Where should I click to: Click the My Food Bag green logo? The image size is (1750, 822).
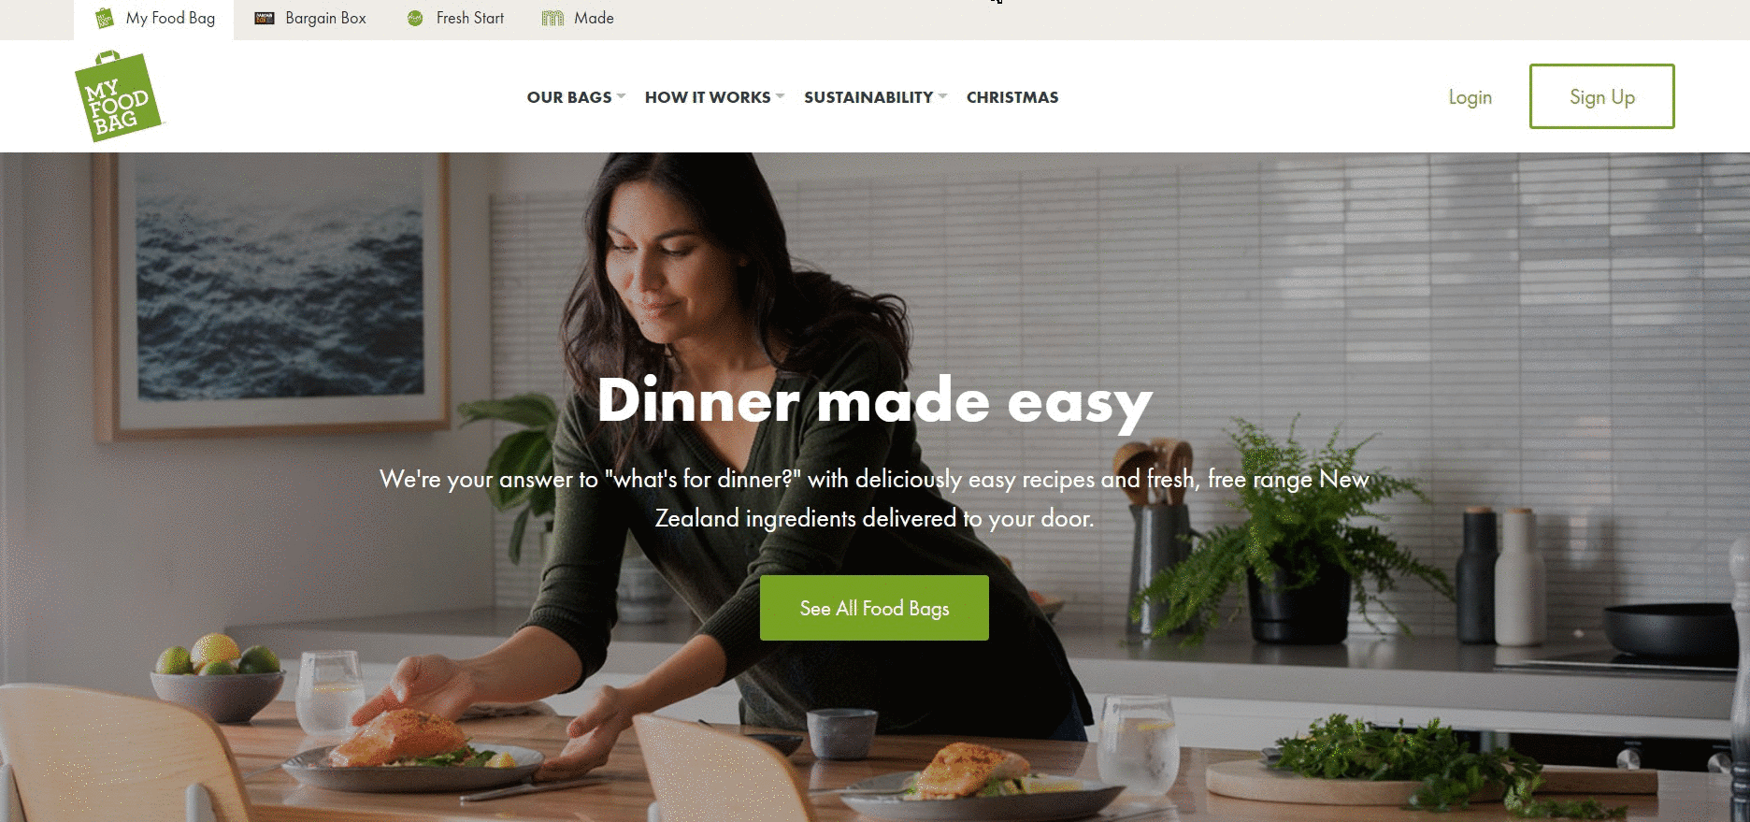click(x=119, y=96)
